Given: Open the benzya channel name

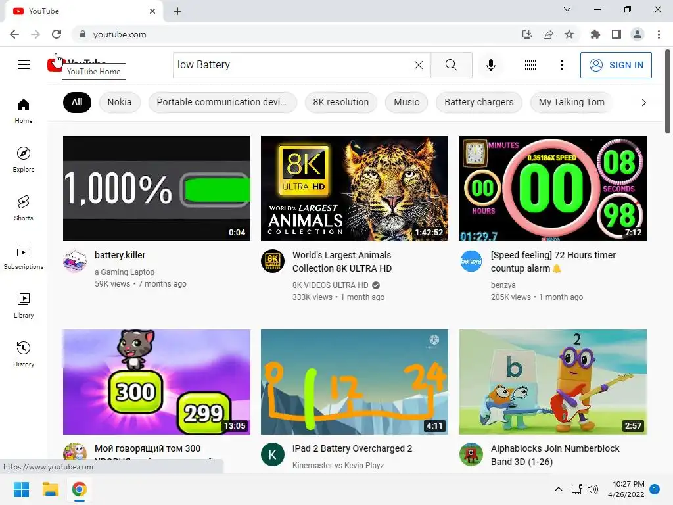Looking at the screenshot, I should coord(503,285).
